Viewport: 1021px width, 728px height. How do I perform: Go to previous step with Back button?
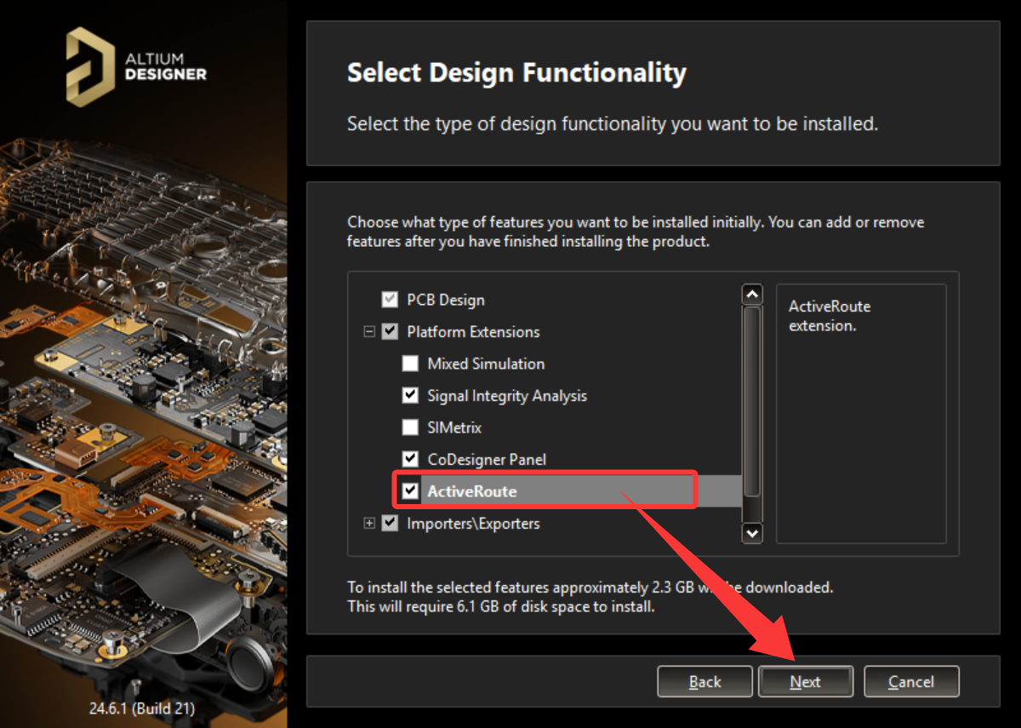click(705, 681)
